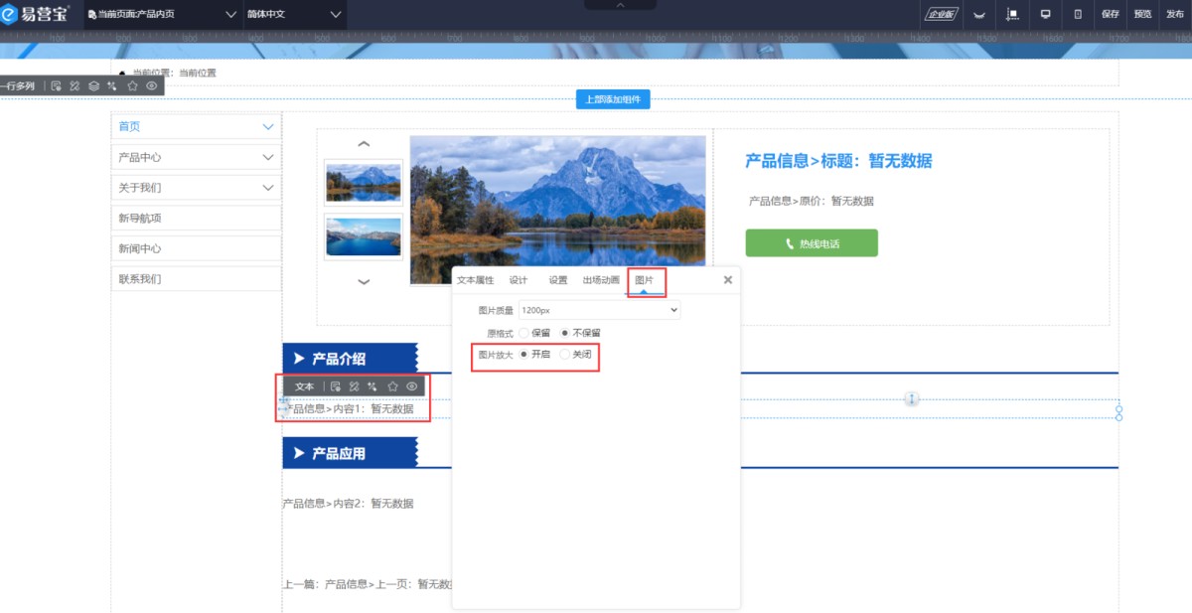Select the second lake thumbnail
1192x613 pixels.
364,236
